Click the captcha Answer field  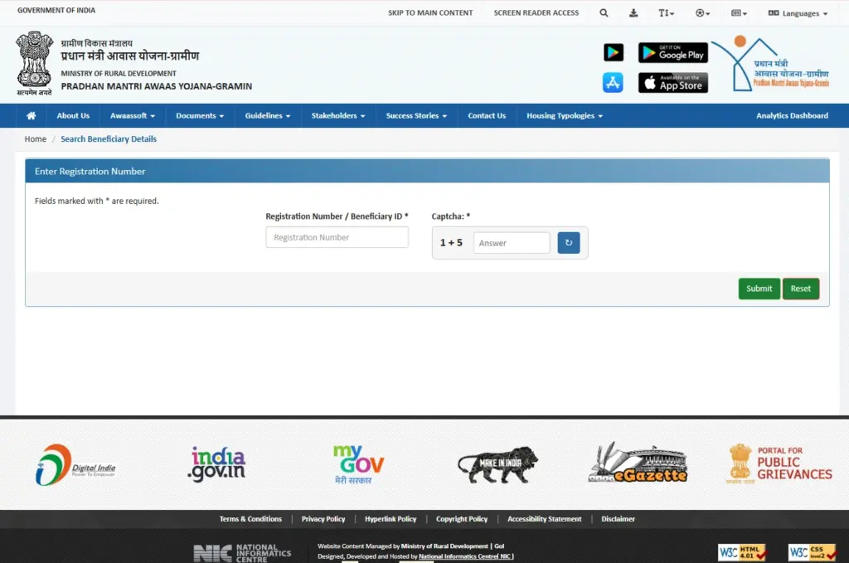tap(511, 243)
